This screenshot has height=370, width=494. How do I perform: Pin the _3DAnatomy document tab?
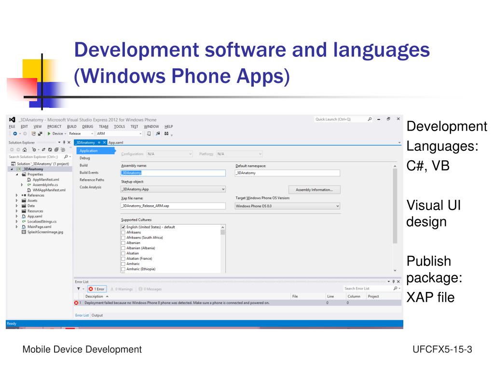[99, 143]
